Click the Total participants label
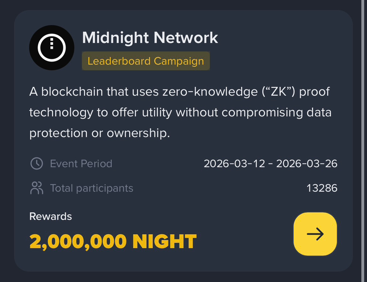Image resolution: width=367 pixels, height=282 pixels. pyautogui.click(x=92, y=188)
